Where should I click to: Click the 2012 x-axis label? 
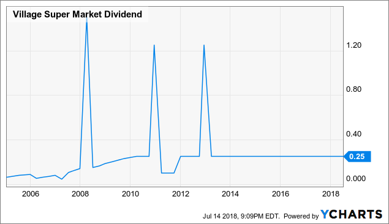(181, 194)
